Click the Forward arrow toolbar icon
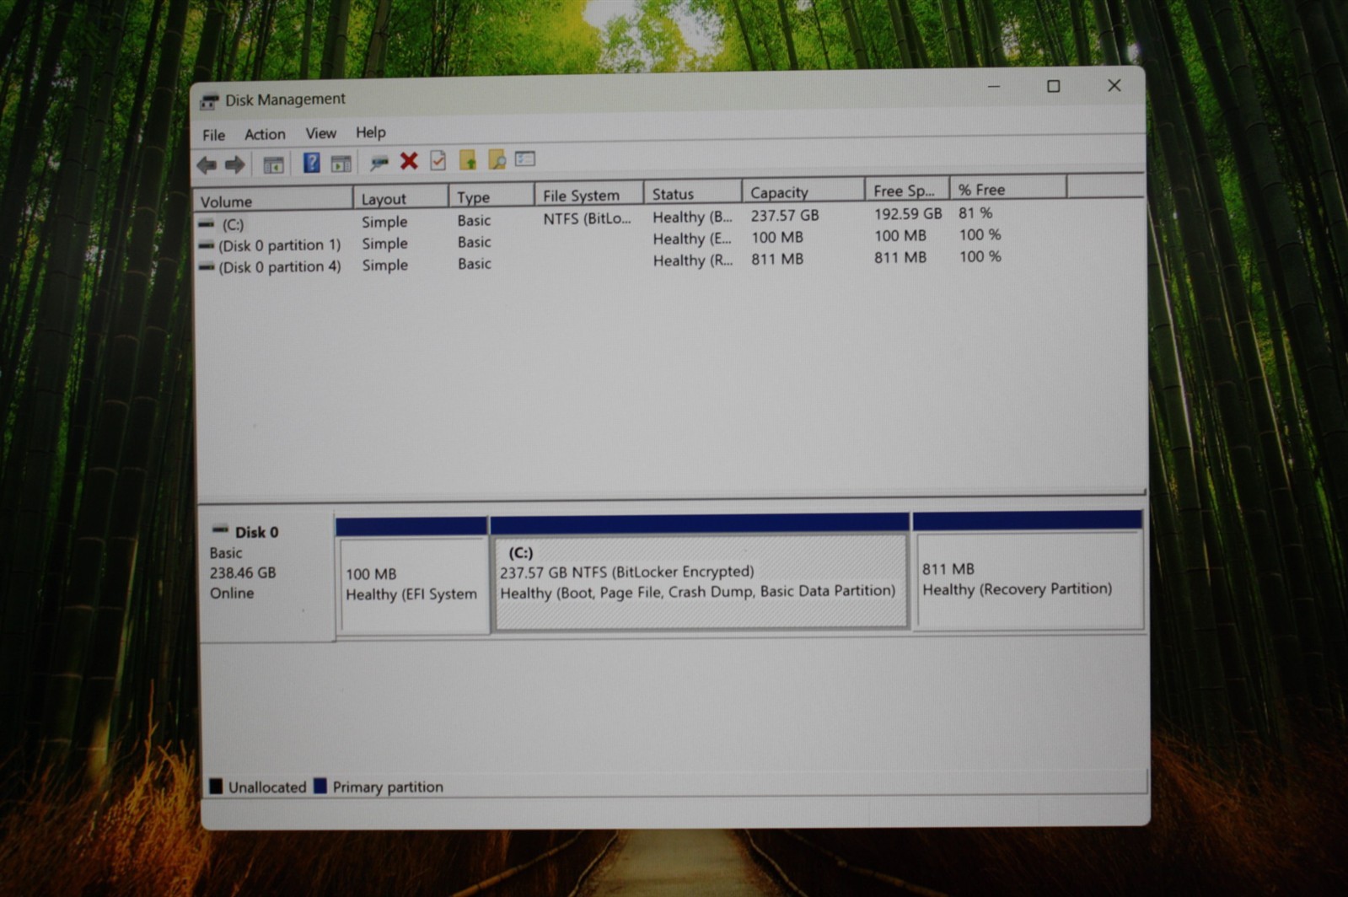 pos(235,164)
